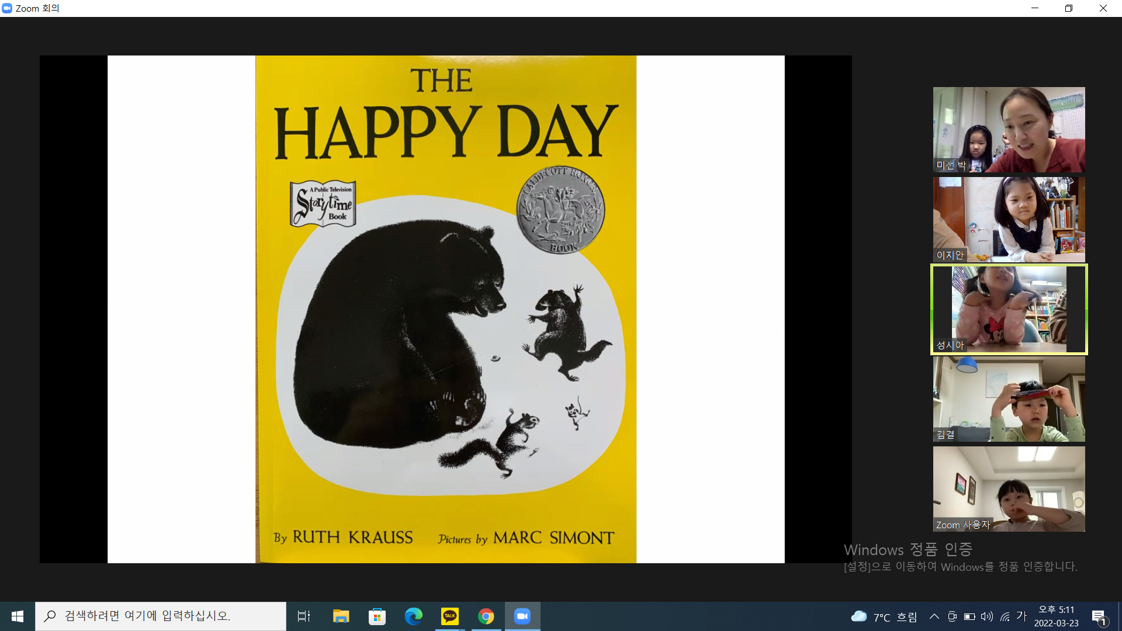The height and width of the screenshot is (631, 1122).
Task: Select participant video 미선 박
Action: 1009,130
